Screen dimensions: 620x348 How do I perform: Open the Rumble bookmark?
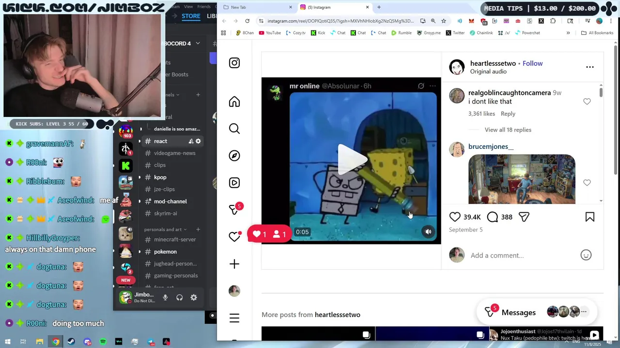[x=401, y=33]
